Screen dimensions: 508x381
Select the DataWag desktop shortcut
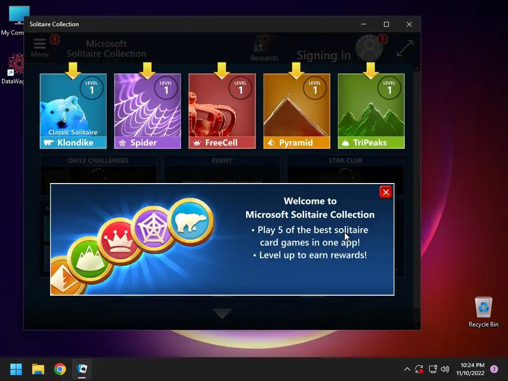(13, 68)
